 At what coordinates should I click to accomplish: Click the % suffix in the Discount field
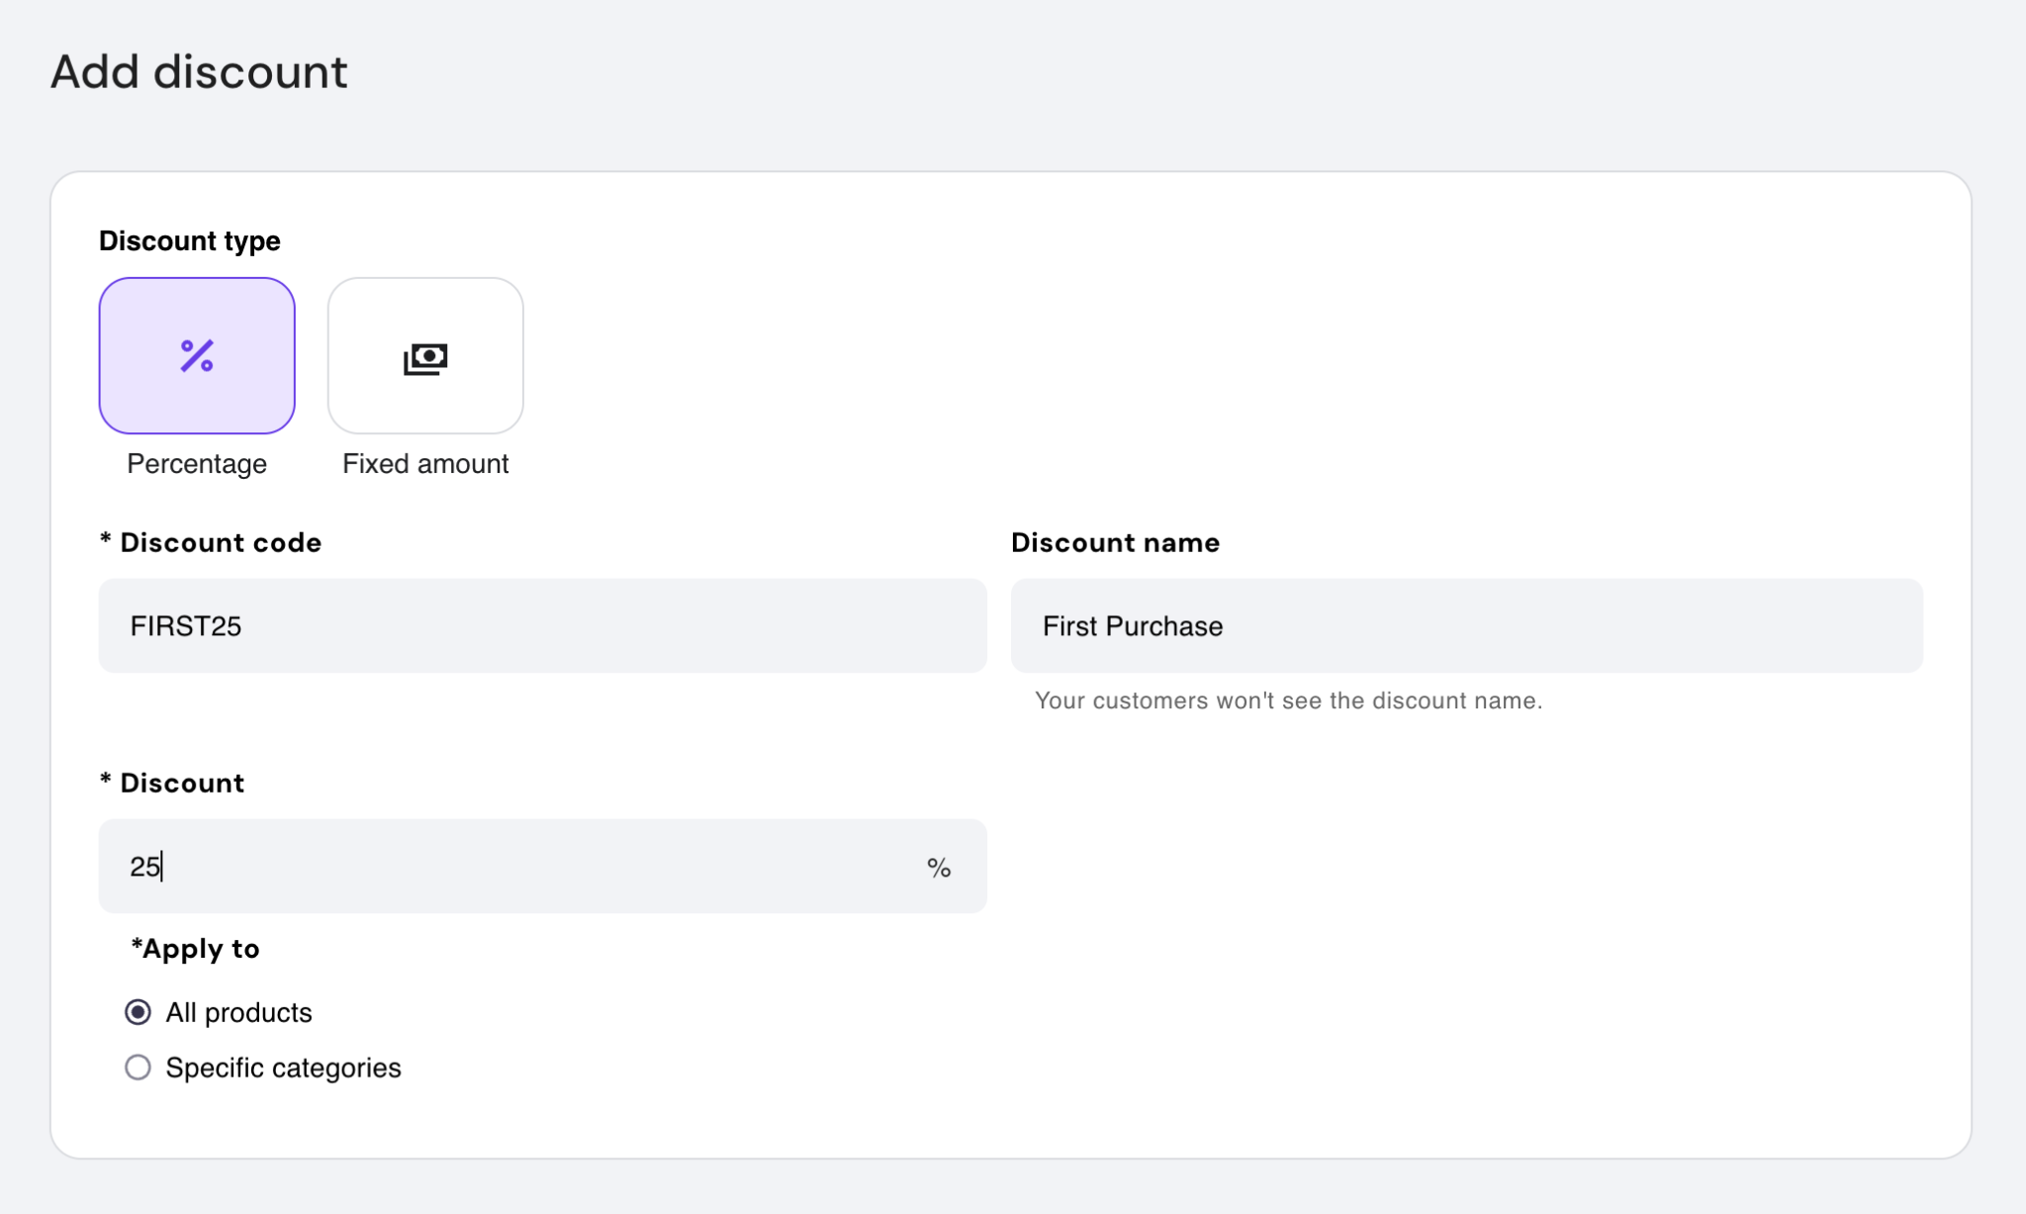(938, 867)
